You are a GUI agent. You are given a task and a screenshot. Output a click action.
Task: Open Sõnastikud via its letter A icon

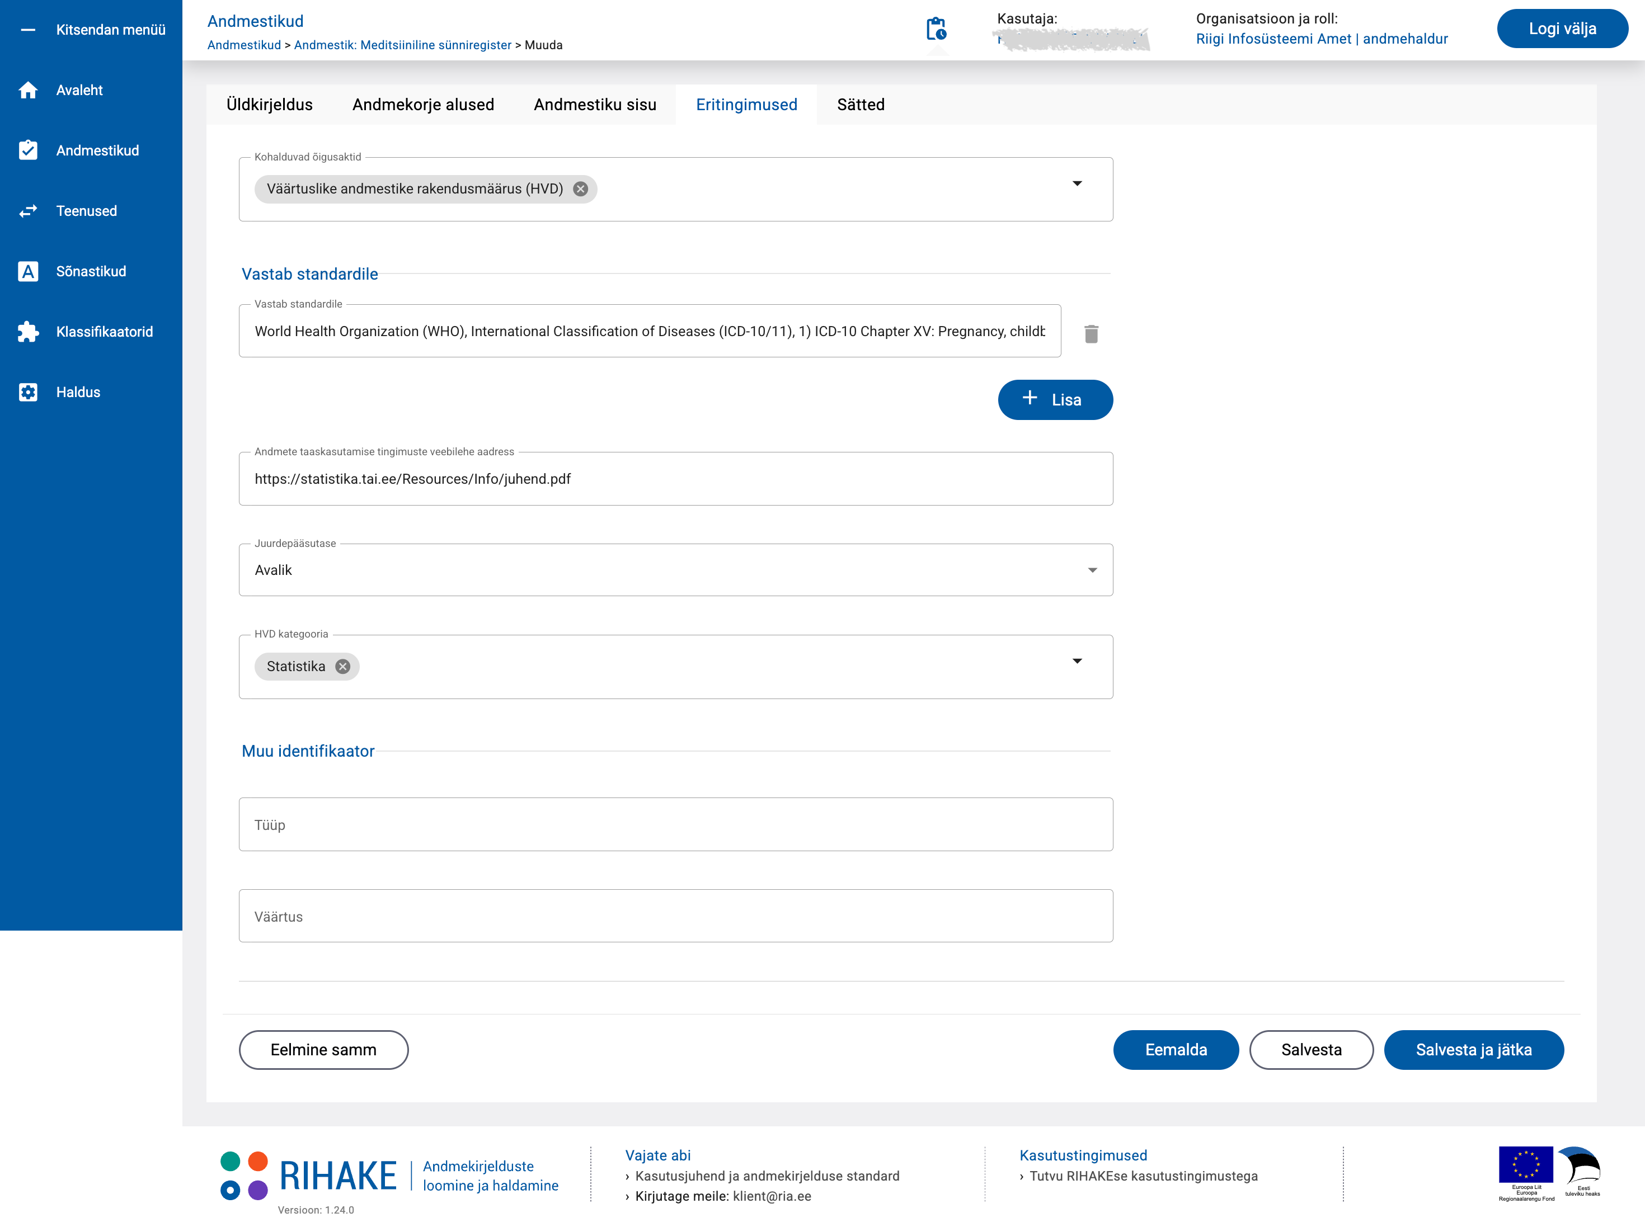point(28,271)
